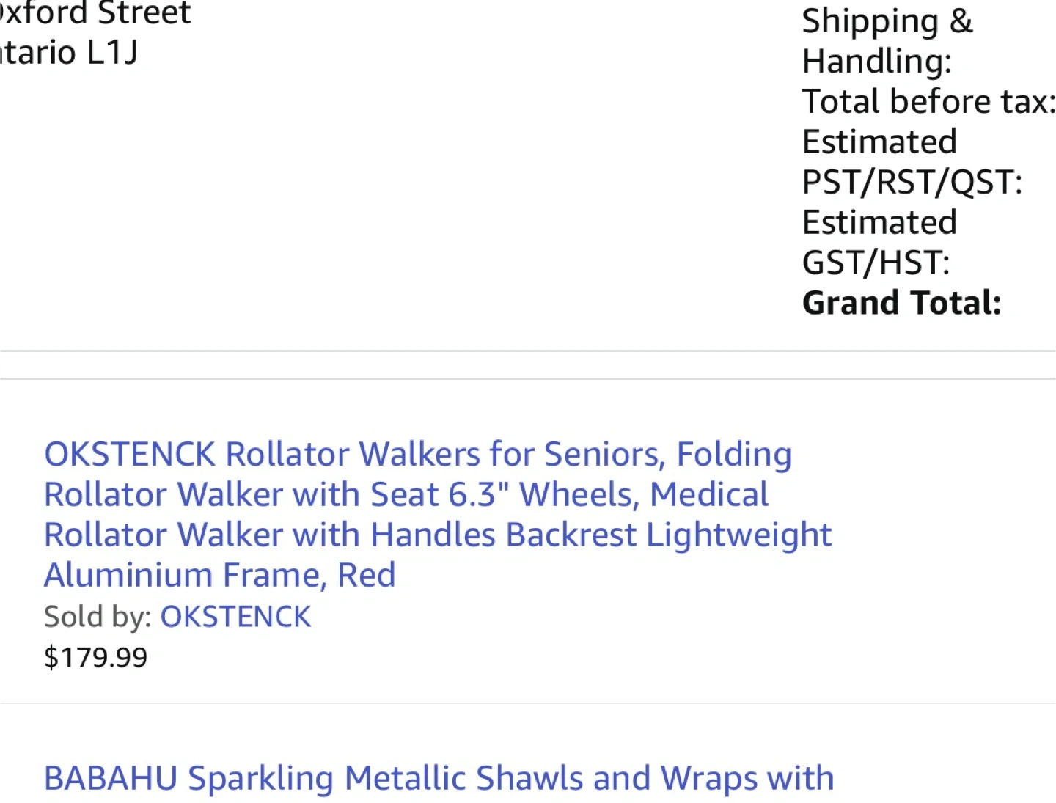Open the OKSTENCK Rollator Walkers for Seniors link
Viewport: 1056px width, 803px height.
click(438, 514)
